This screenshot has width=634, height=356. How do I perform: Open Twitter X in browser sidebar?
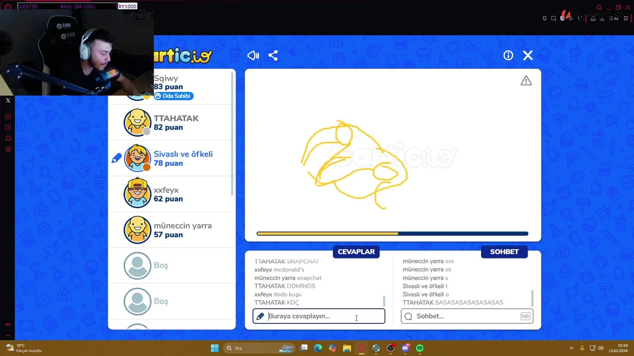tap(8, 100)
